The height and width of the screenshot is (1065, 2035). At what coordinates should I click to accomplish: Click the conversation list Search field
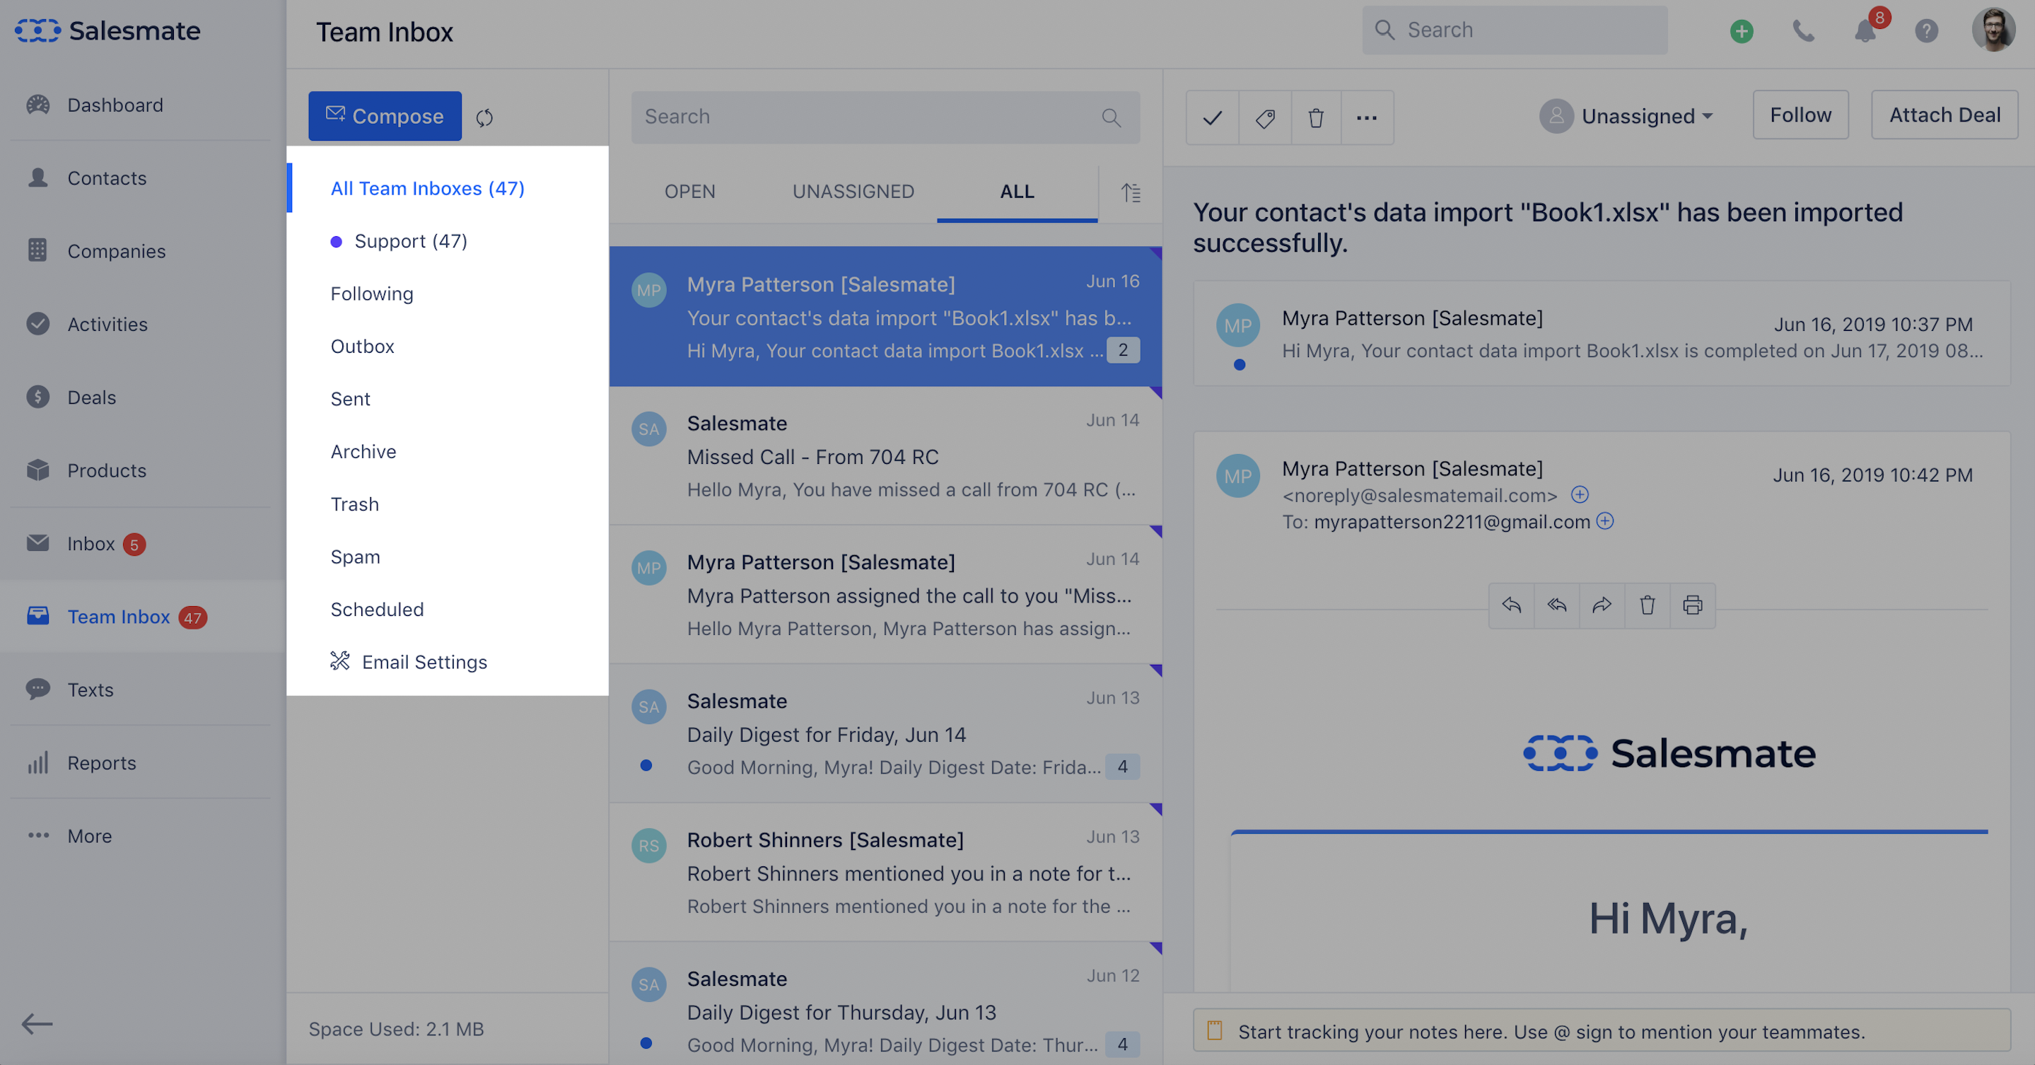pyautogui.click(x=885, y=117)
